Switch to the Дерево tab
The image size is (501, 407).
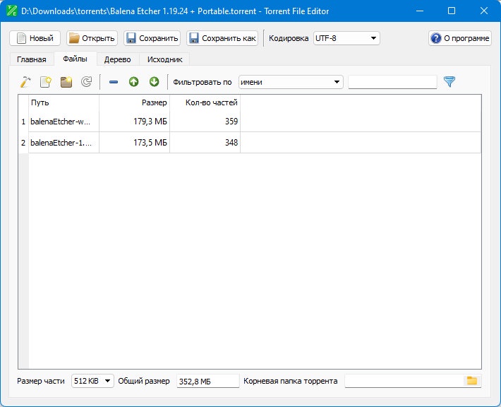(x=118, y=59)
